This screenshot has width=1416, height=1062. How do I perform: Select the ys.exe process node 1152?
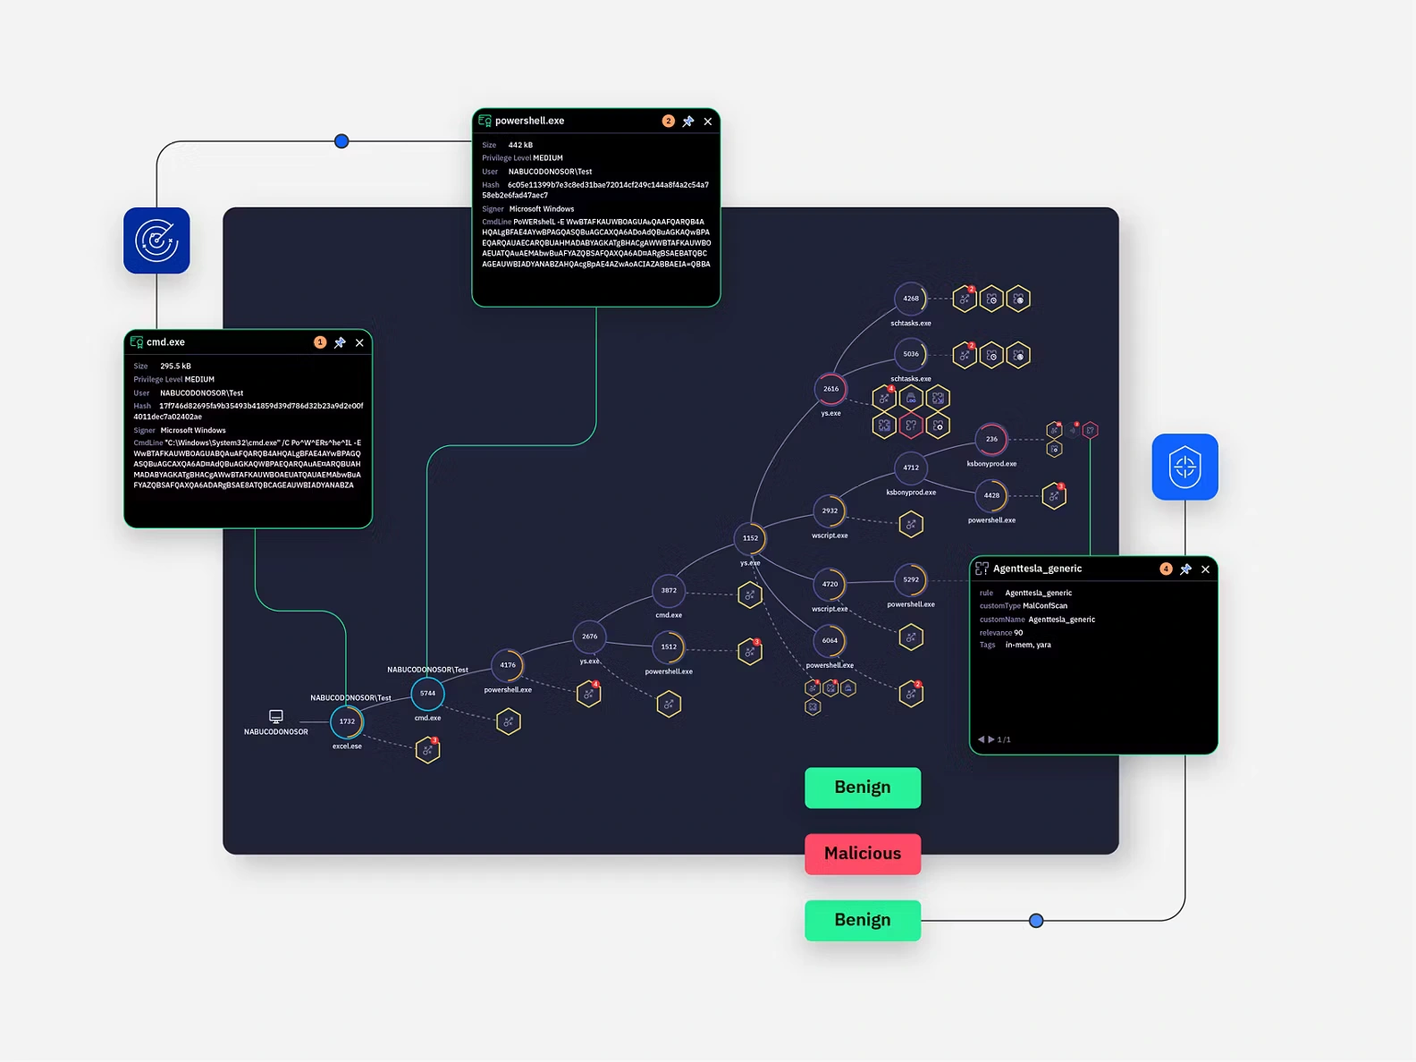[x=750, y=538]
